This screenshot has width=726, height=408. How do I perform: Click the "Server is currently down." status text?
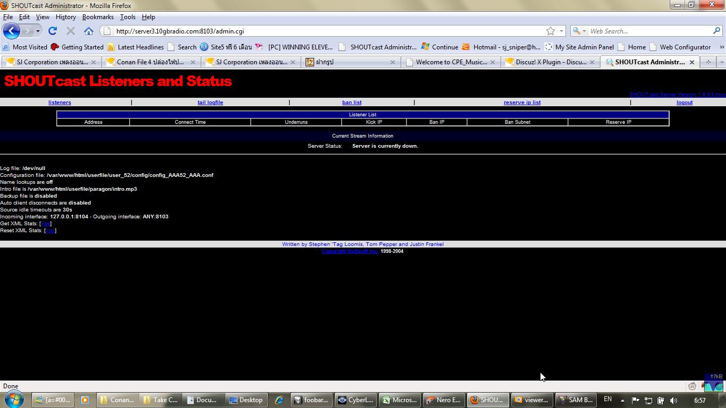click(x=385, y=146)
